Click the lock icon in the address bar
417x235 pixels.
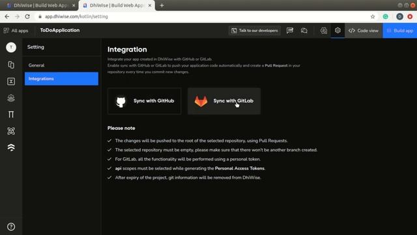tap(40, 16)
